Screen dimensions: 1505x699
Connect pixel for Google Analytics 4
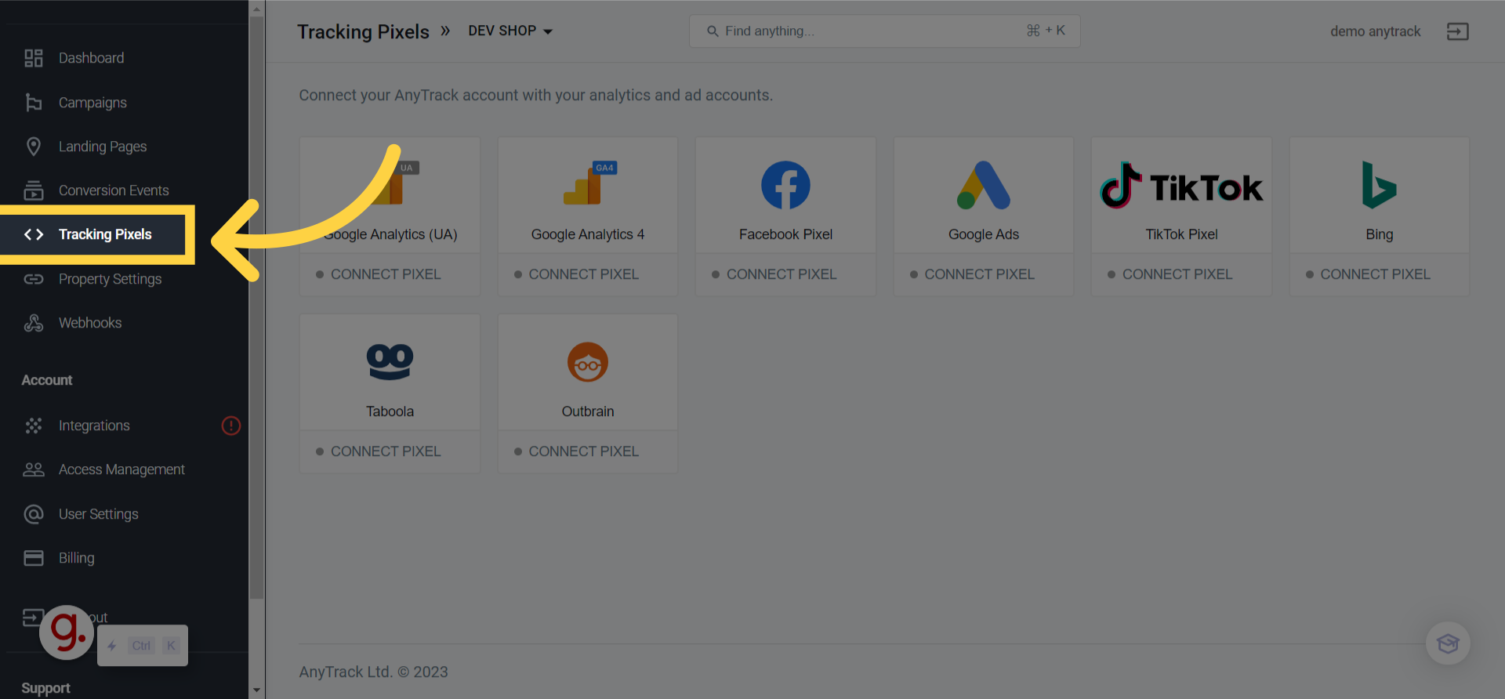coord(576,274)
